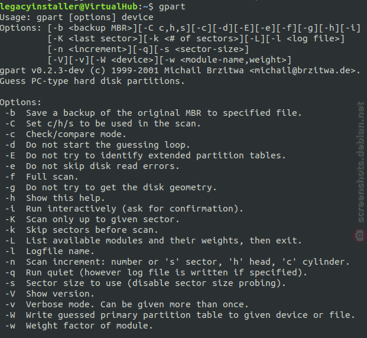Click the camera icon in the watermark
Image resolution: width=367 pixels, height=338 pixels.
359,235
